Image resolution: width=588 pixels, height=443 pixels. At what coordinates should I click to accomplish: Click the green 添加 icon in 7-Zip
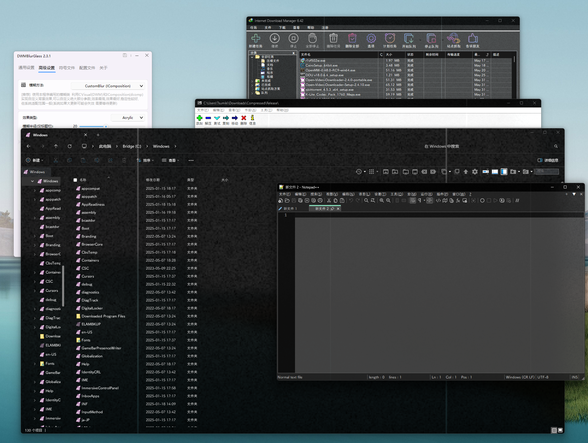pyautogui.click(x=199, y=118)
